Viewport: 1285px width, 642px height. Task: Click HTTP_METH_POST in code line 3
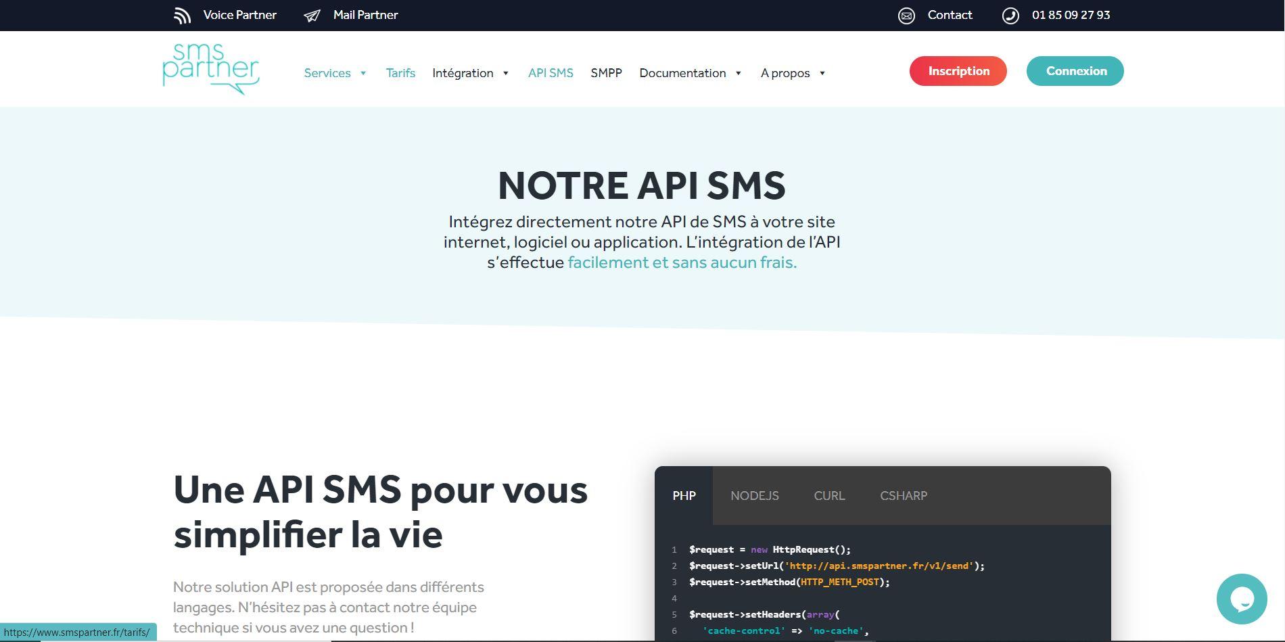tap(839, 582)
